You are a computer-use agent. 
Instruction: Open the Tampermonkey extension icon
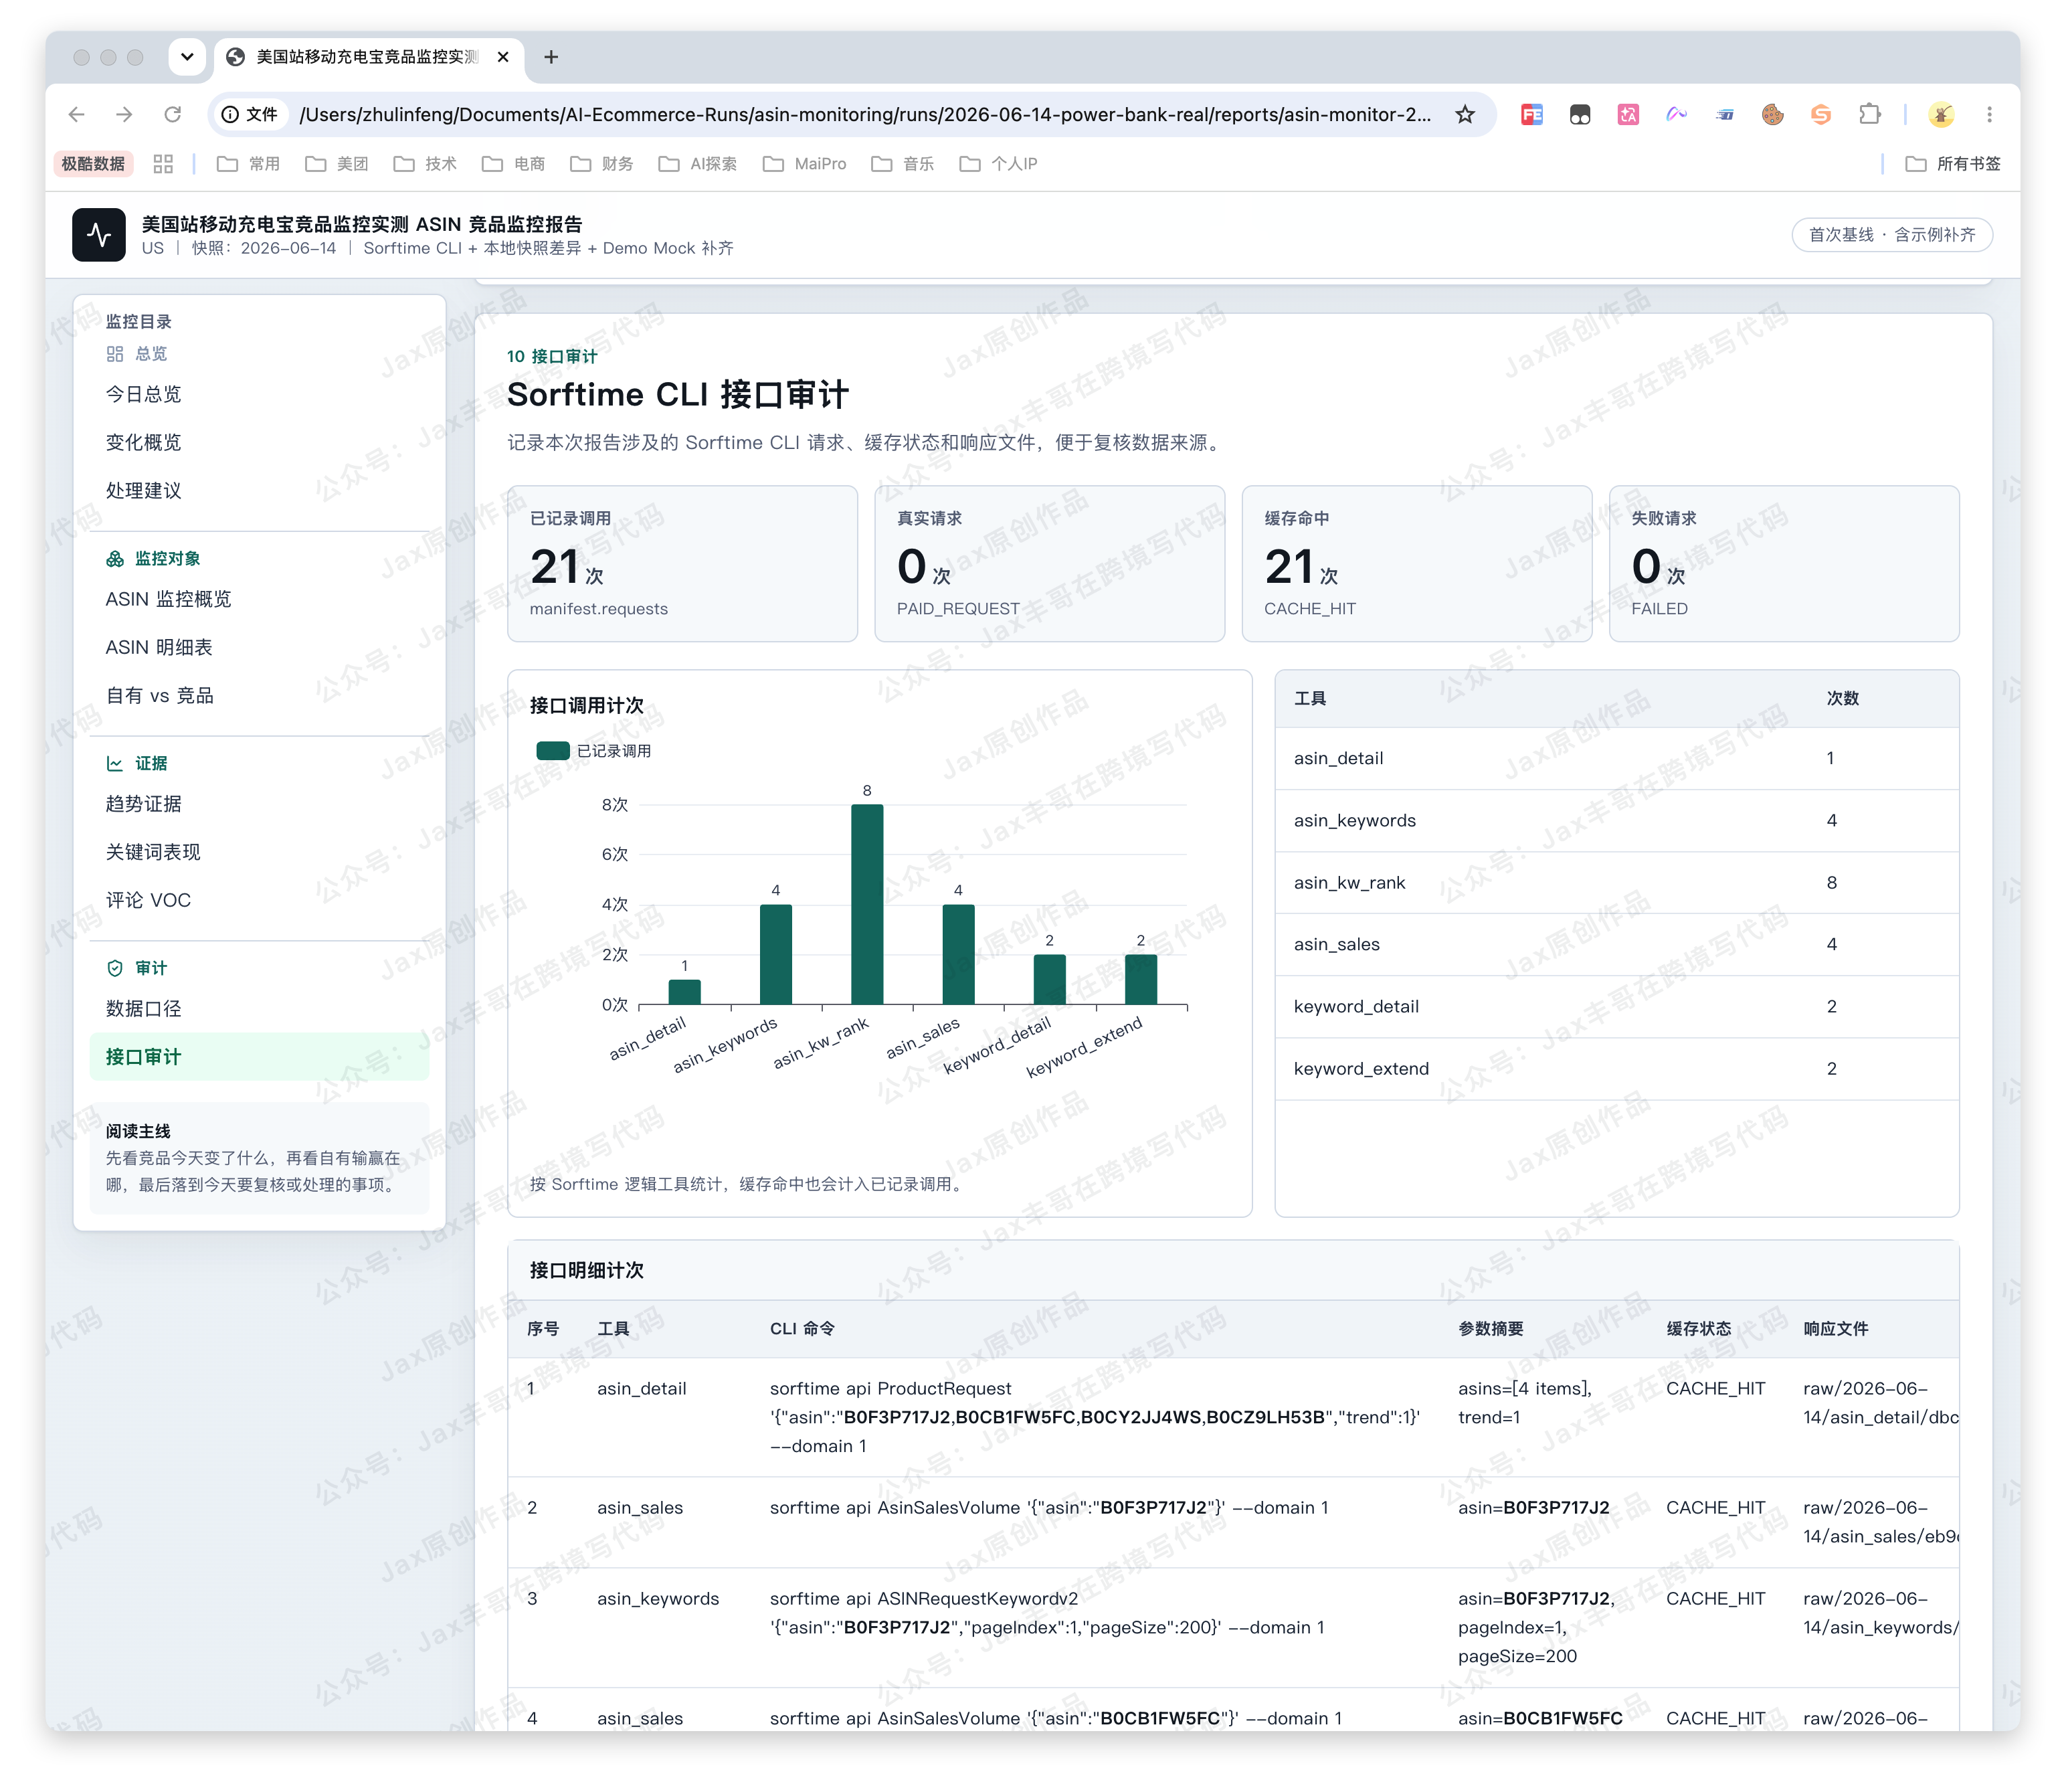pos(1580,115)
